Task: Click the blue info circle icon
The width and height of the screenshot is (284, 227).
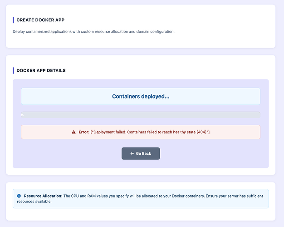Action: coord(19,196)
